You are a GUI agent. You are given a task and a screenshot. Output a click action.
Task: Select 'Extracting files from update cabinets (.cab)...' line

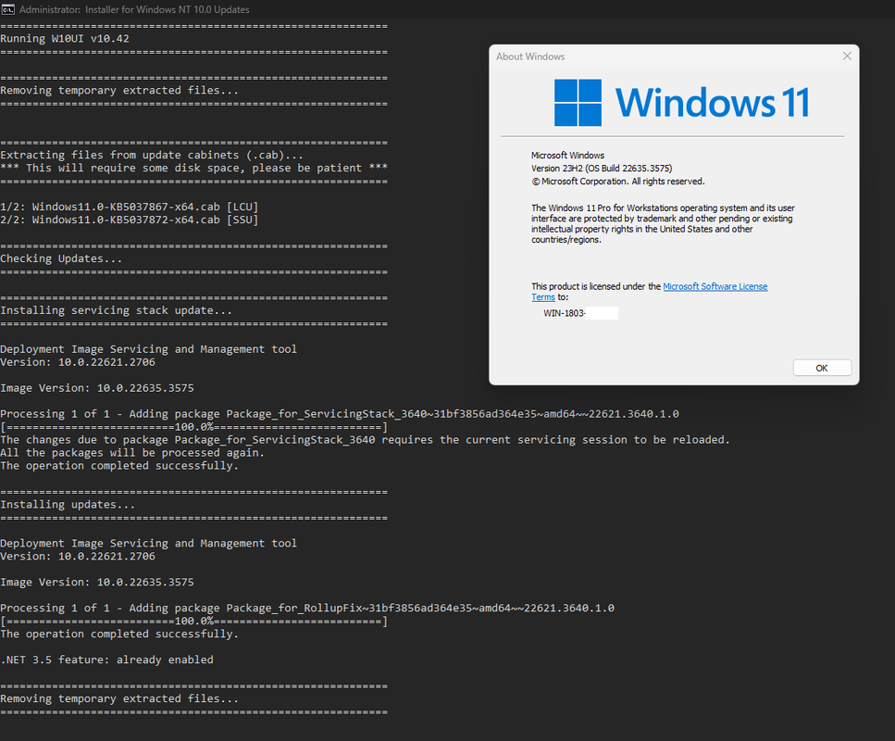[151, 155]
